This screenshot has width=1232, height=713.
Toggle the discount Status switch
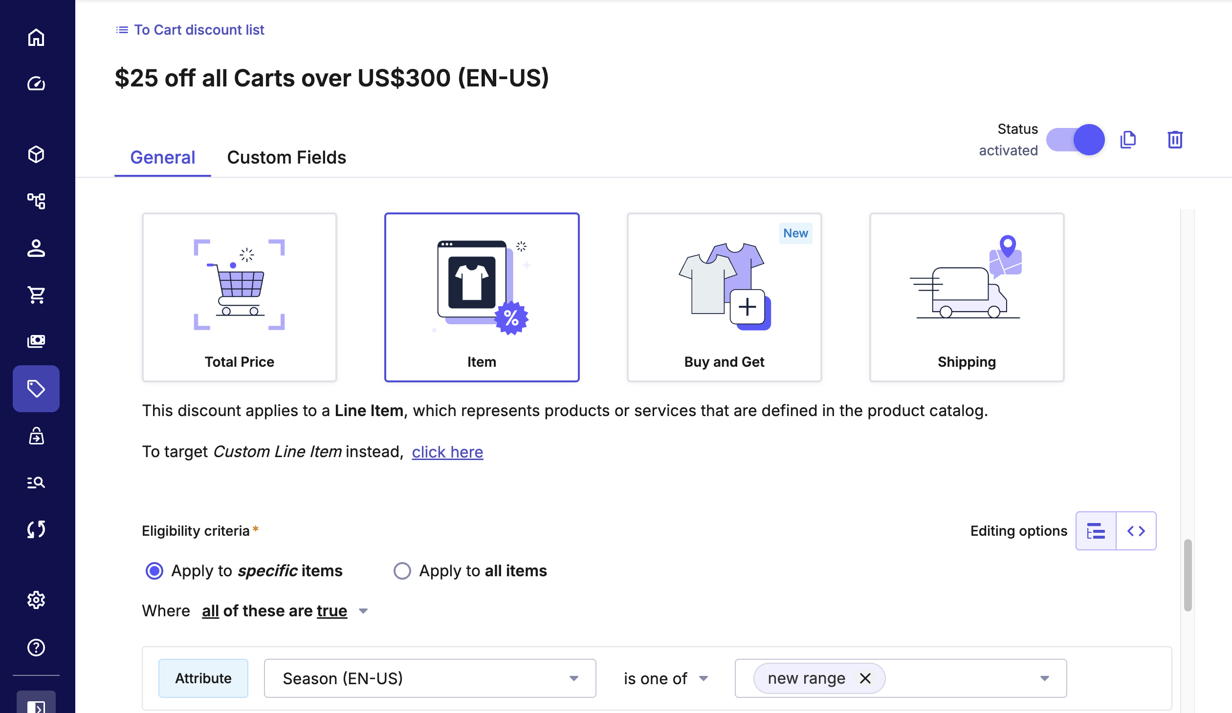click(x=1076, y=140)
